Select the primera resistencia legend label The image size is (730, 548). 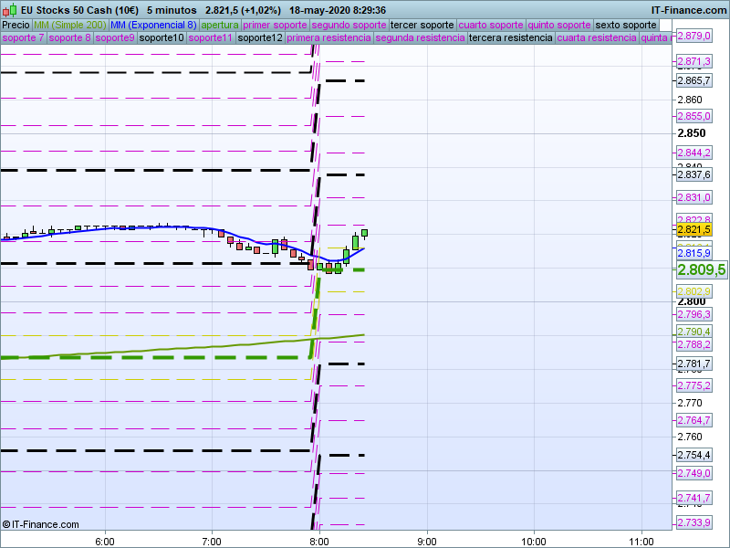[328, 38]
